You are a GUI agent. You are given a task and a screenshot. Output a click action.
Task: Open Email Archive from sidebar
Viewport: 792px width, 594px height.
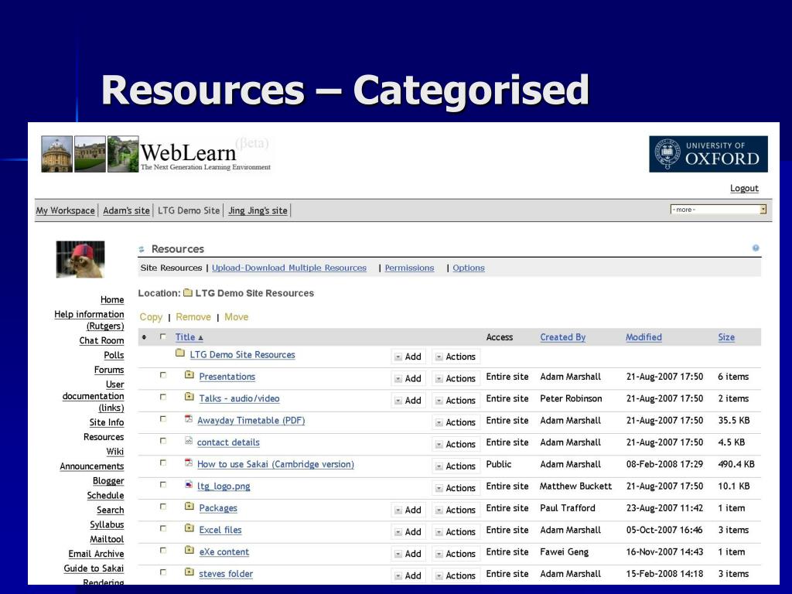96,554
